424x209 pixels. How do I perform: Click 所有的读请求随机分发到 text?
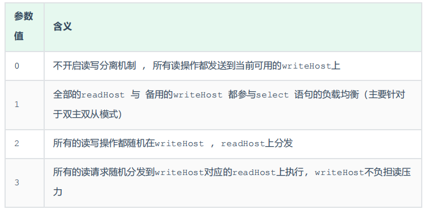click(104, 172)
